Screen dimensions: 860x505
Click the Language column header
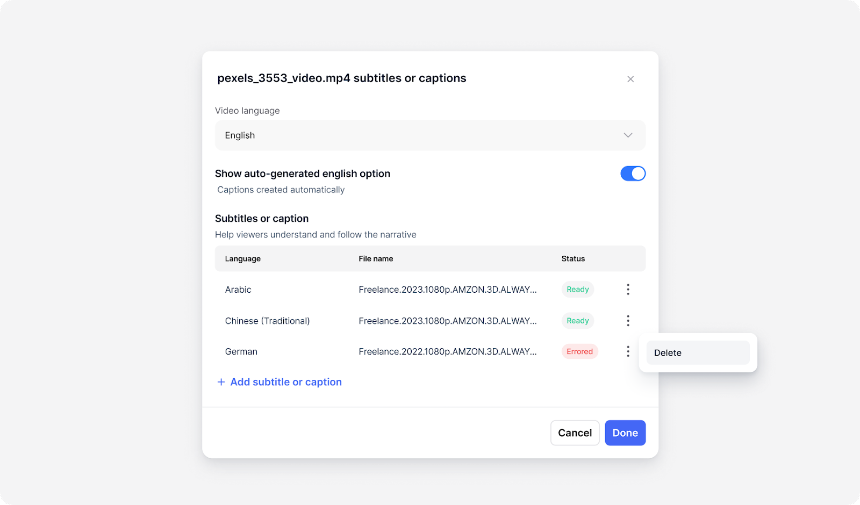click(x=242, y=259)
